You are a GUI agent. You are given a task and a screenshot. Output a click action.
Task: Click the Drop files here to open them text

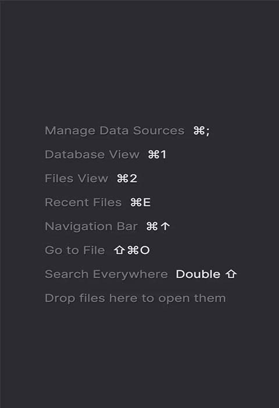click(135, 298)
